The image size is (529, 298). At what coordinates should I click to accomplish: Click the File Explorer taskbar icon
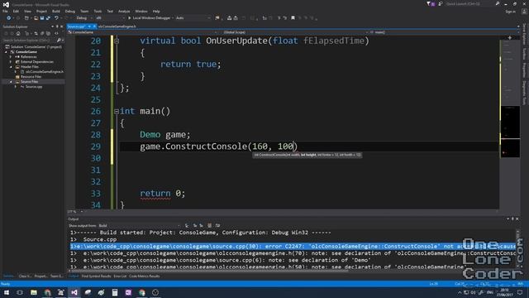tap(34, 292)
